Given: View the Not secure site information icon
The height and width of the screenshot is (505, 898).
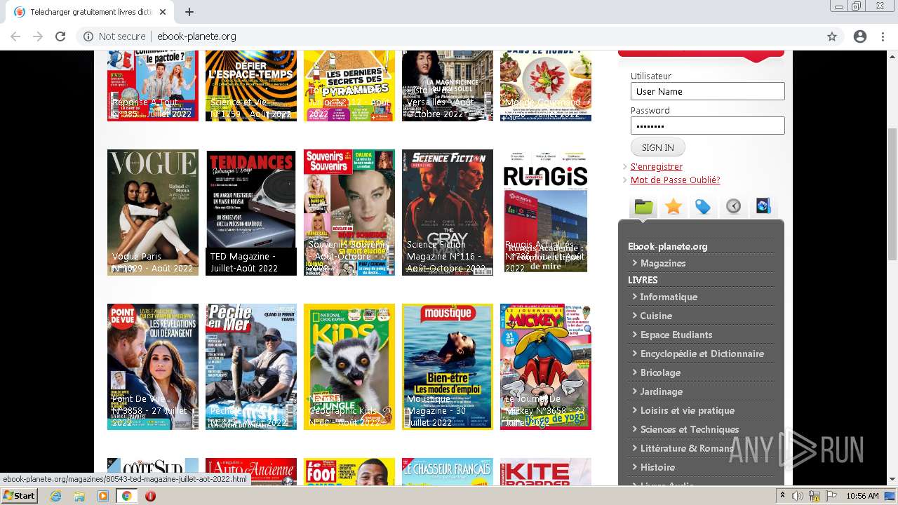Looking at the screenshot, I should [88, 36].
